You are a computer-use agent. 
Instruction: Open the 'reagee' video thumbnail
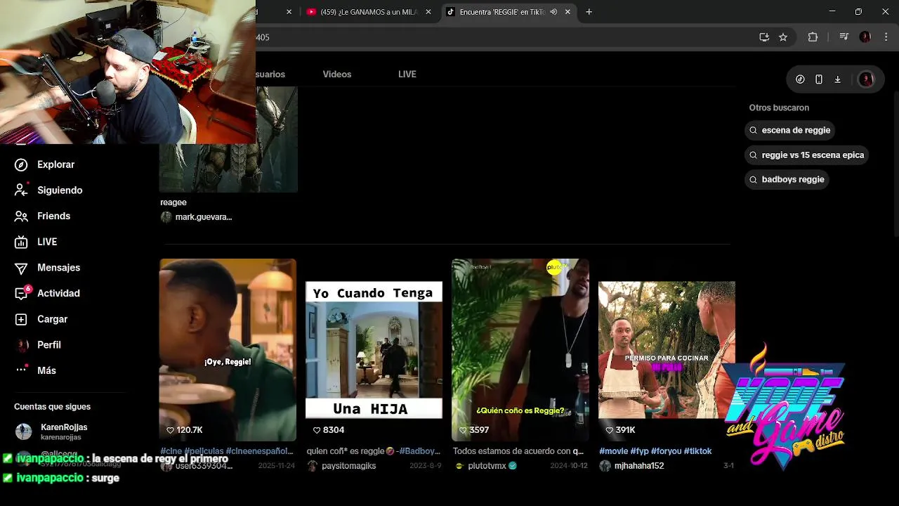point(228,139)
